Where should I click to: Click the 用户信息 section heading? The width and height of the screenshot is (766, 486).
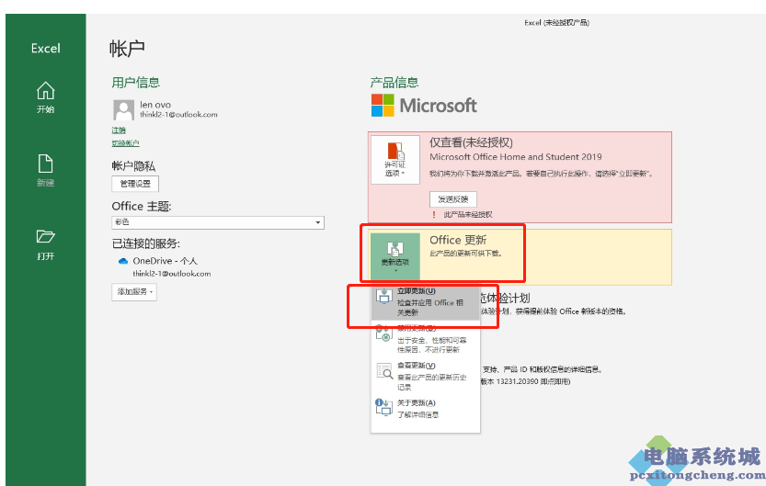pos(136,83)
